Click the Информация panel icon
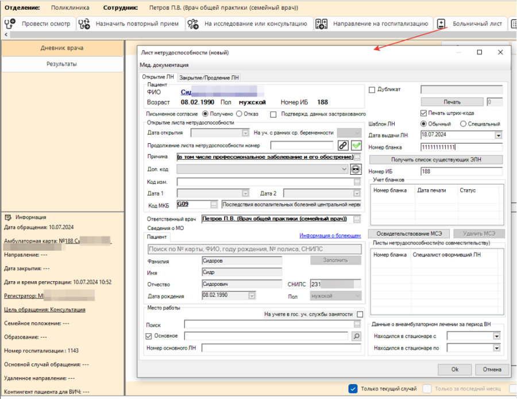Image resolution: width=517 pixels, height=399 pixels. click(x=8, y=217)
